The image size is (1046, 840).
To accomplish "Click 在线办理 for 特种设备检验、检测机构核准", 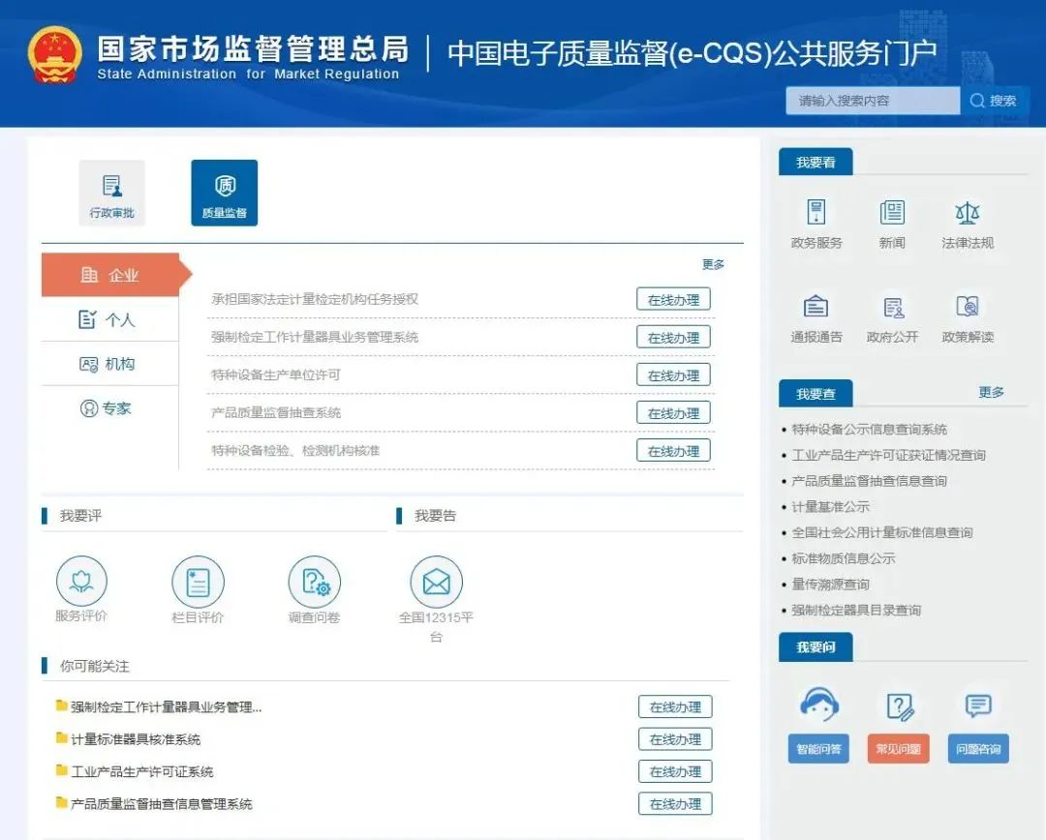I will coord(673,451).
